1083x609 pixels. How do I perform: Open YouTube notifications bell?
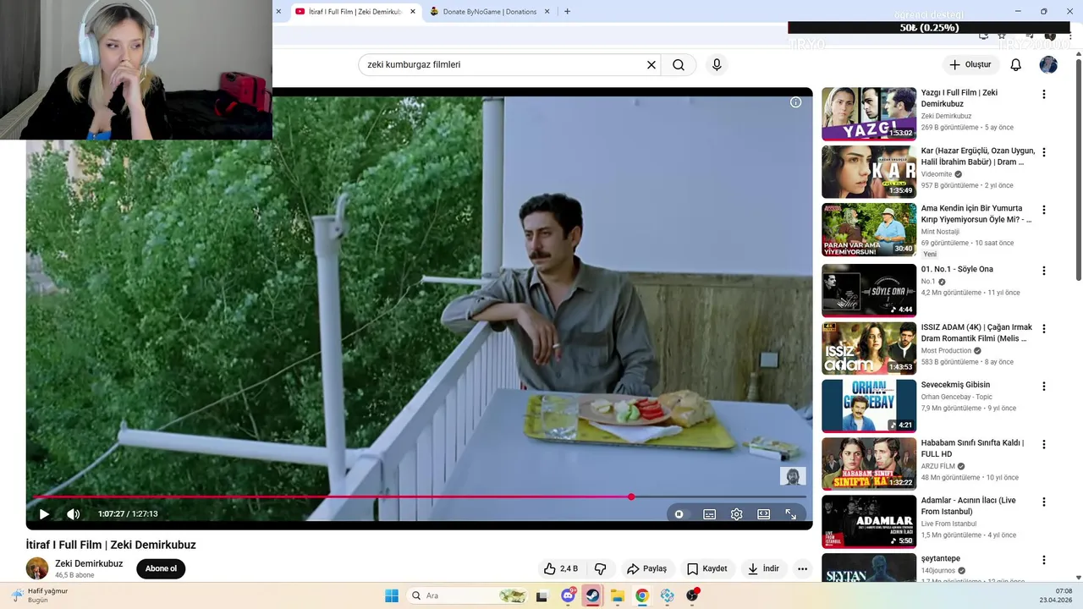1016,64
